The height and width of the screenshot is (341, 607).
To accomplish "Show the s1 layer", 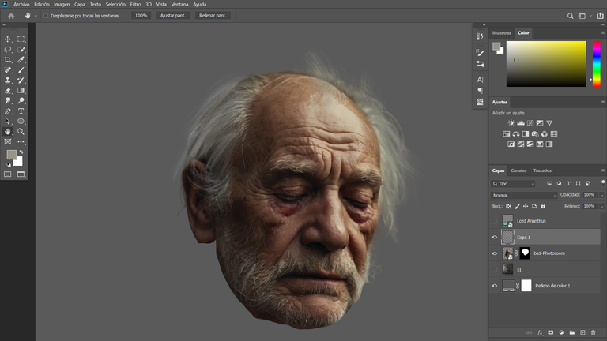I will (495, 269).
